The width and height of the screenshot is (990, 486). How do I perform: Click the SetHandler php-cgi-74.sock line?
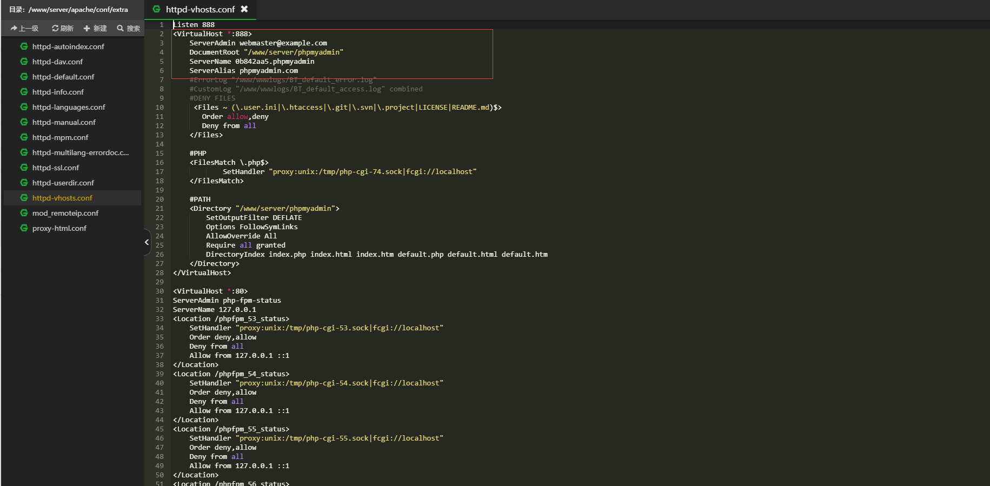350,172
